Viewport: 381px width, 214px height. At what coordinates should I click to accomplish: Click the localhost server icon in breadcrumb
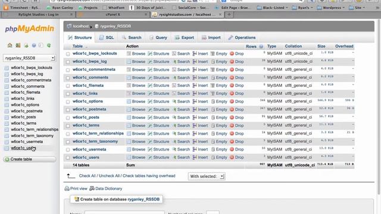(x=69, y=26)
